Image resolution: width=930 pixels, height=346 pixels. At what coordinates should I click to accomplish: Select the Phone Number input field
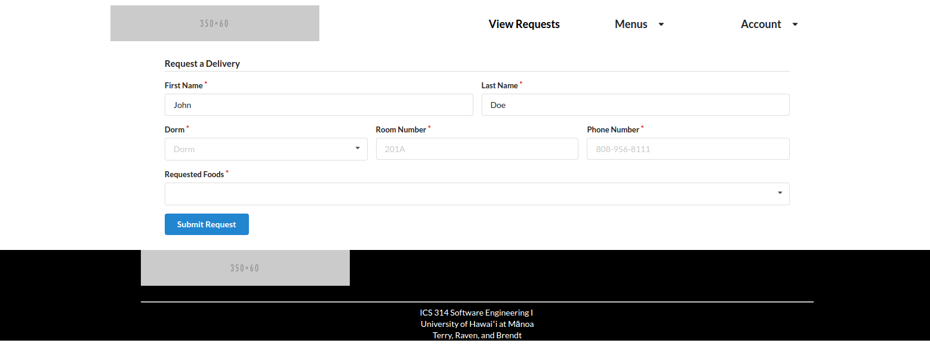pyautogui.click(x=688, y=149)
